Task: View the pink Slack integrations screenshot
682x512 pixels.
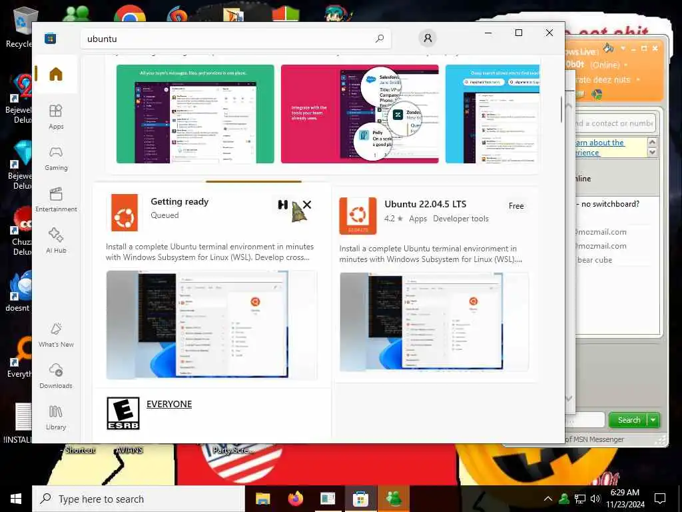Action: tap(360, 114)
